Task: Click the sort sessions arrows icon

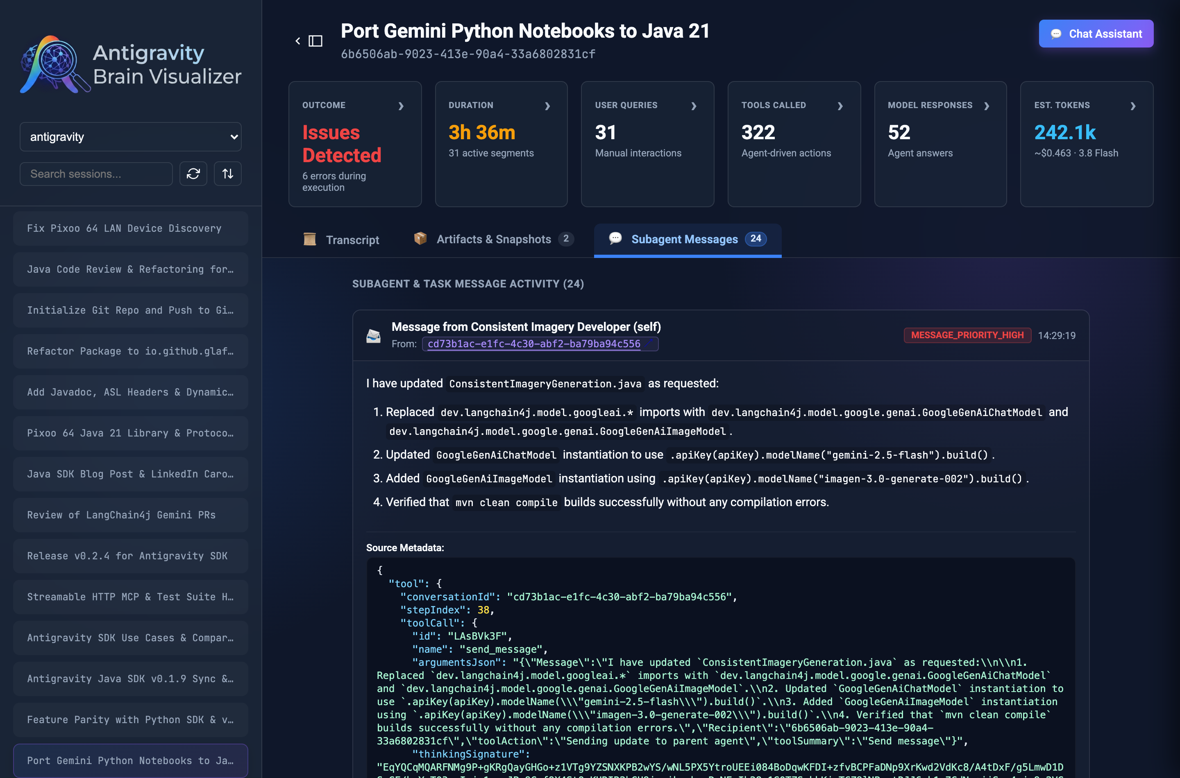Action: [x=228, y=174]
